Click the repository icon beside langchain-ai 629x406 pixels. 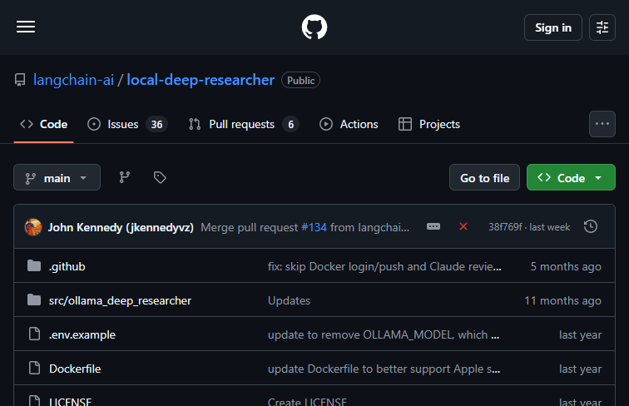click(x=20, y=80)
